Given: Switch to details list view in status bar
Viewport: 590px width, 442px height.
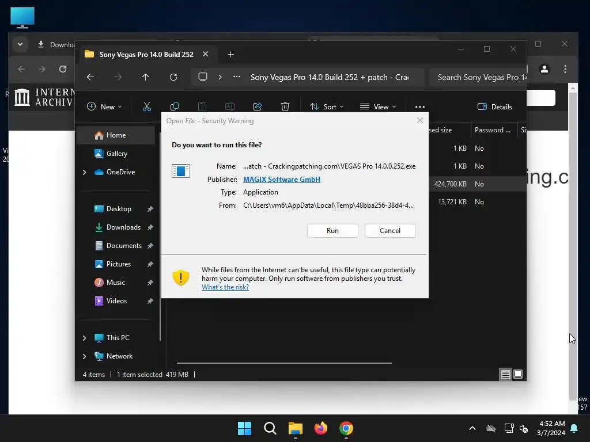Looking at the screenshot, I should [x=505, y=374].
